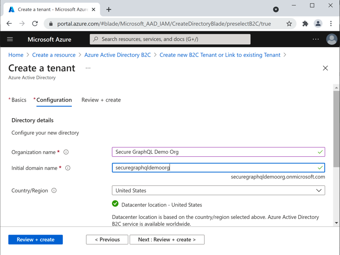Click scrollbar down arrow

click(x=336, y=223)
